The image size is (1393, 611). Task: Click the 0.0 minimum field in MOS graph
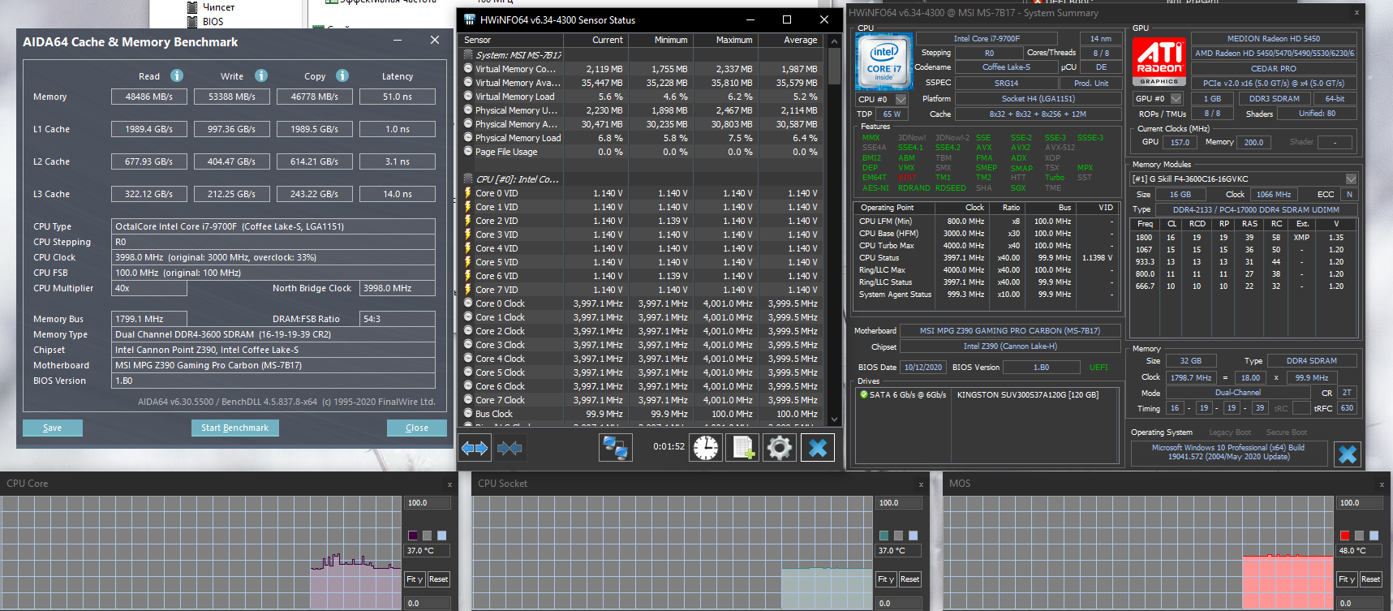1359,603
